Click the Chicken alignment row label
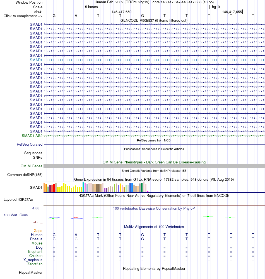 coord(36,256)
